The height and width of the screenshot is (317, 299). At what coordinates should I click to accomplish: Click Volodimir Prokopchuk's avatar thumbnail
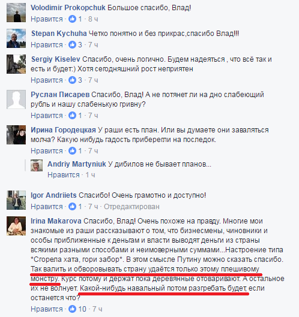point(16,13)
